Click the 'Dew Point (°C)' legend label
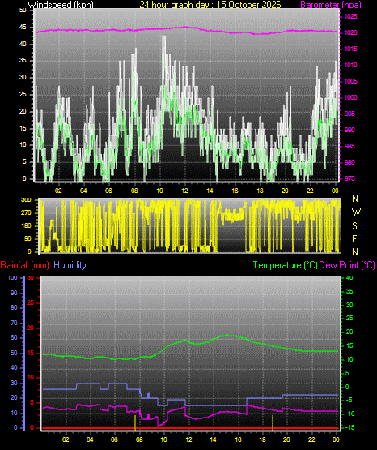This screenshot has height=450, width=377. point(347,265)
